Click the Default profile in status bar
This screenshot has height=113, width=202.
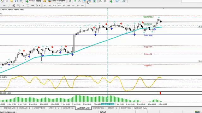click(103, 112)
